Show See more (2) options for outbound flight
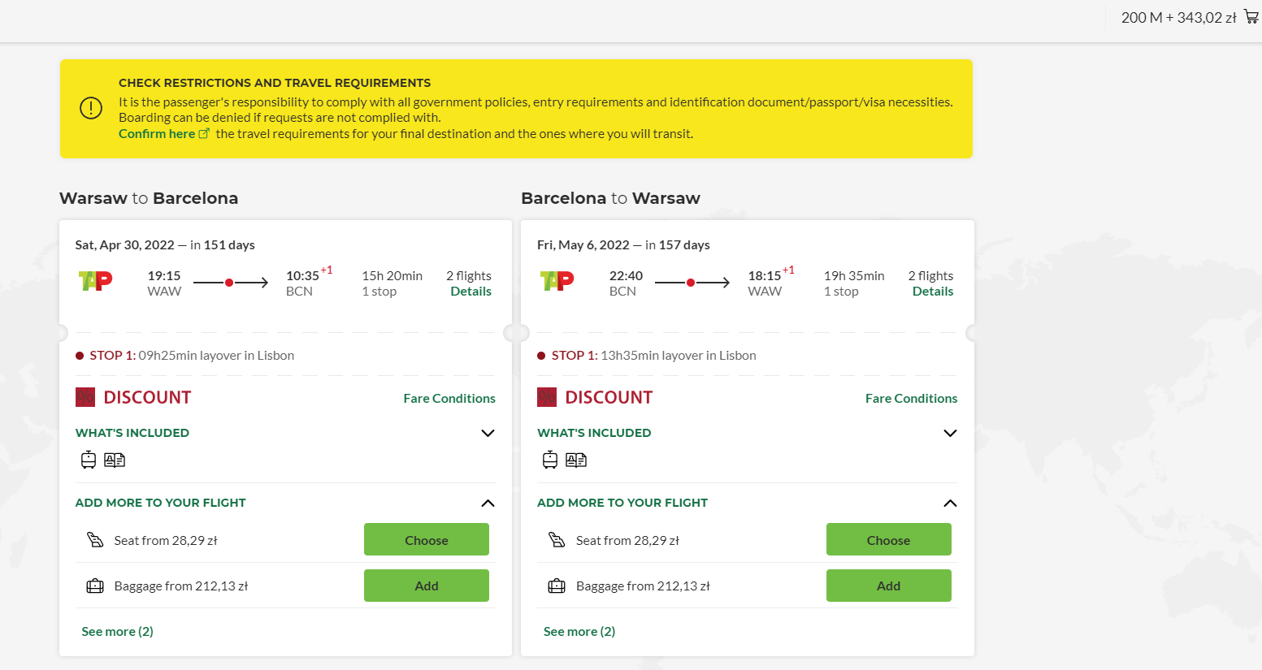Image resolution: width=1262 pixels, height=670 pixels. 117,631
